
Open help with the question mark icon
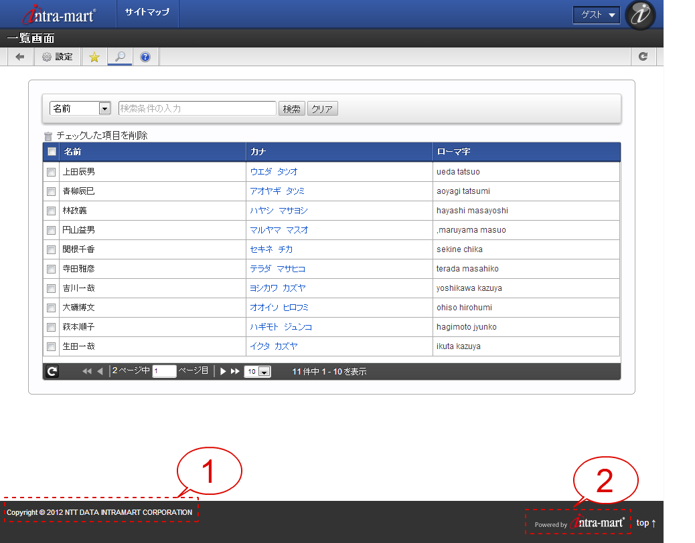pyautogui.click(x=145, y=57)
